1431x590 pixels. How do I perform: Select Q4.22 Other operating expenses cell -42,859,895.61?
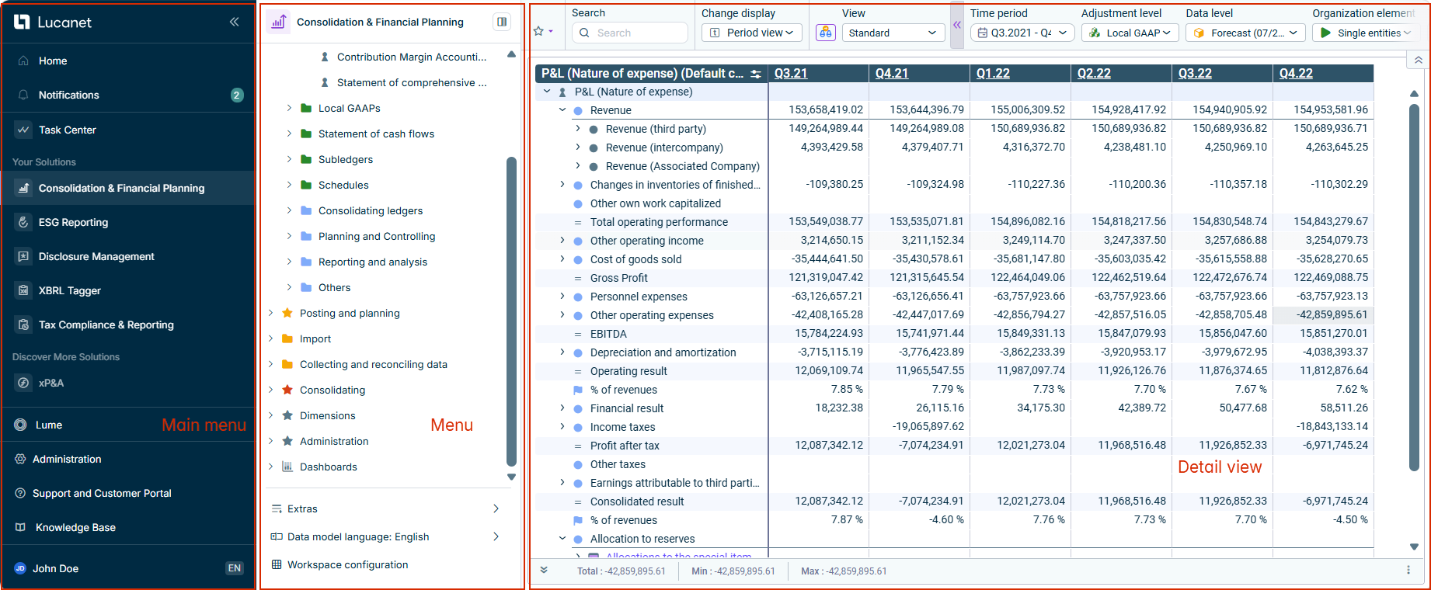1323,314
